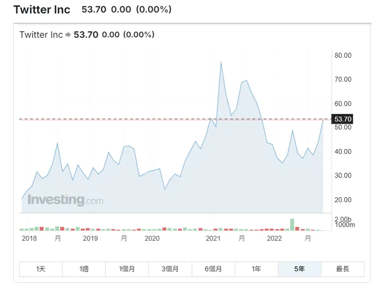372x286 pixels.
Task: Click the highest peak of the price line
Action: point(221,62)
